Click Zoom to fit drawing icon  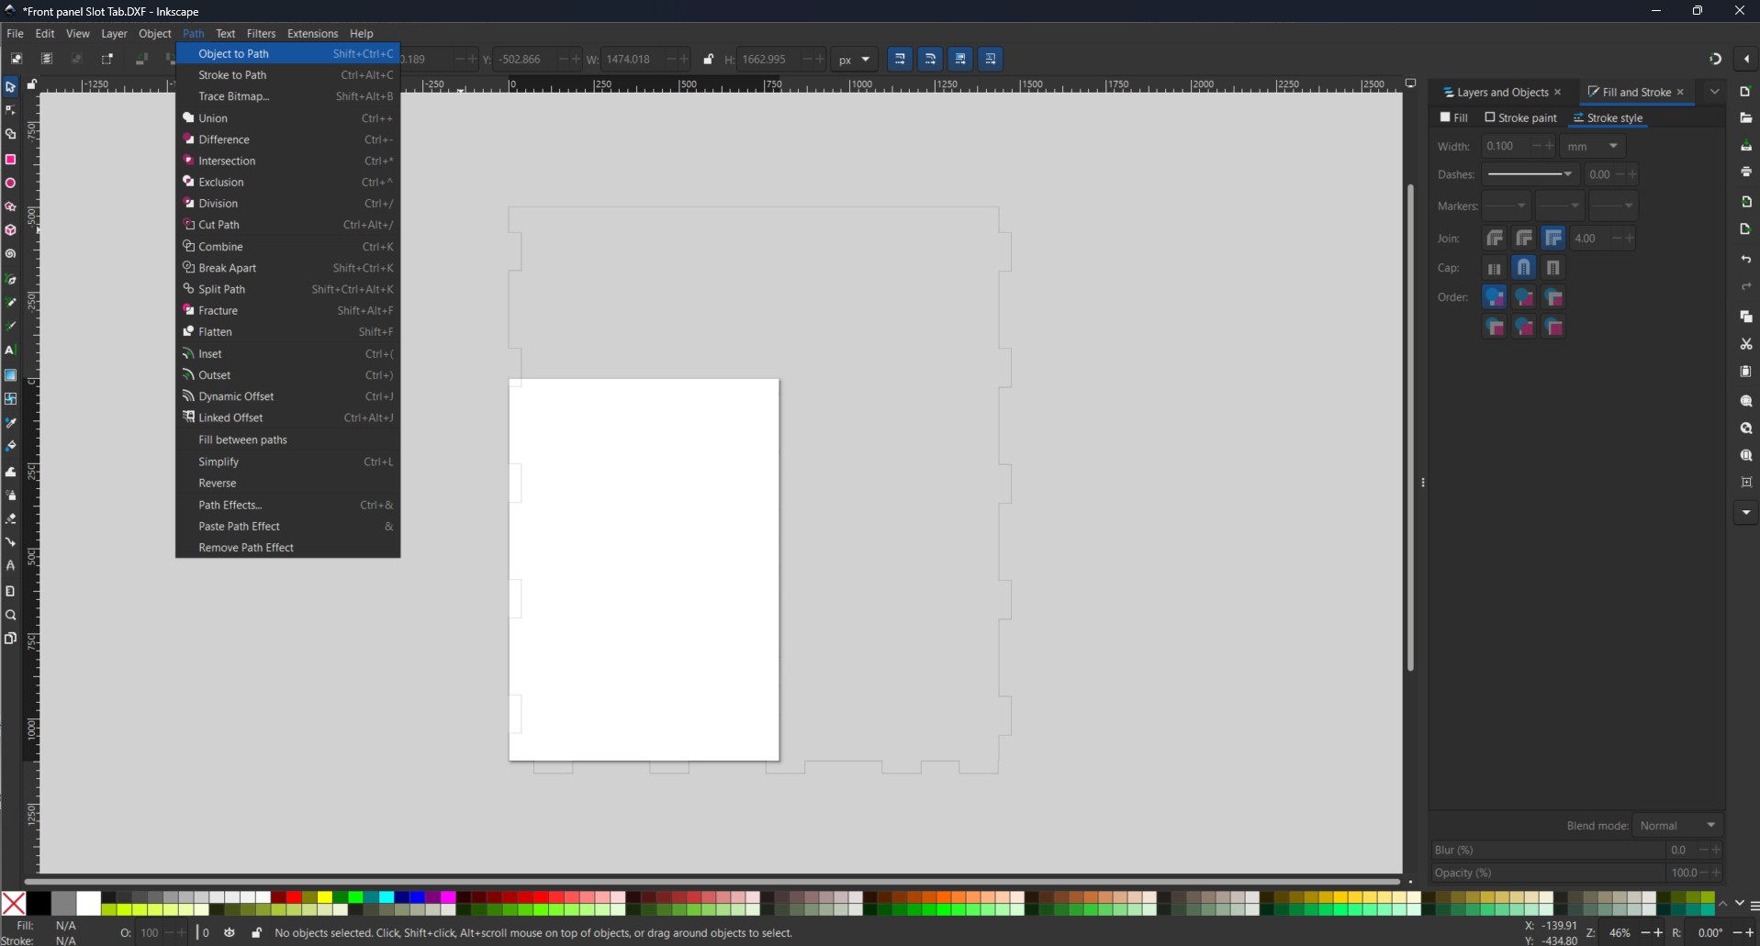(x=1746, y=428)
